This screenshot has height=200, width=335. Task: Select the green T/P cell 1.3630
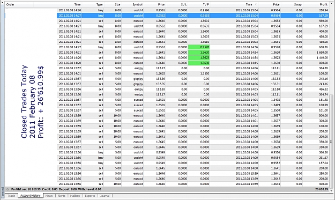199,63
